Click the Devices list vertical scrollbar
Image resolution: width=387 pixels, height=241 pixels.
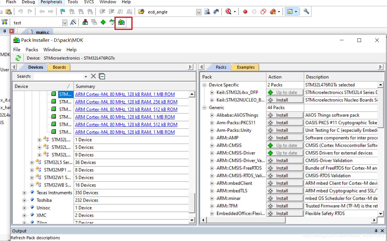192,157
